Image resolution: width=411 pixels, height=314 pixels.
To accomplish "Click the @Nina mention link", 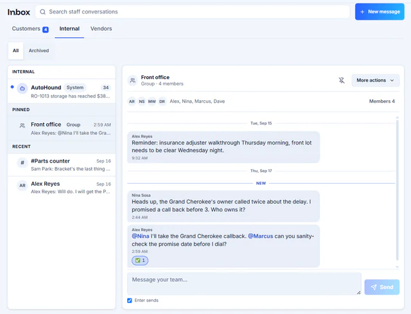I will click(141, 236).
